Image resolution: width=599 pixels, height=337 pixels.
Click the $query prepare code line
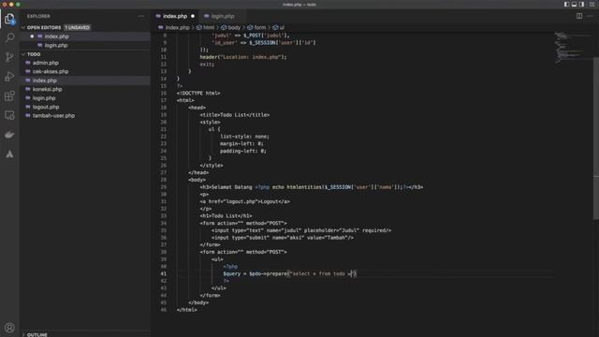pyautogui.click(x=290, y=273)
